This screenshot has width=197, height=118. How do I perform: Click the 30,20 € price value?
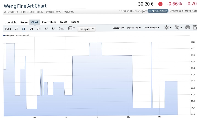tap(146, 4)
